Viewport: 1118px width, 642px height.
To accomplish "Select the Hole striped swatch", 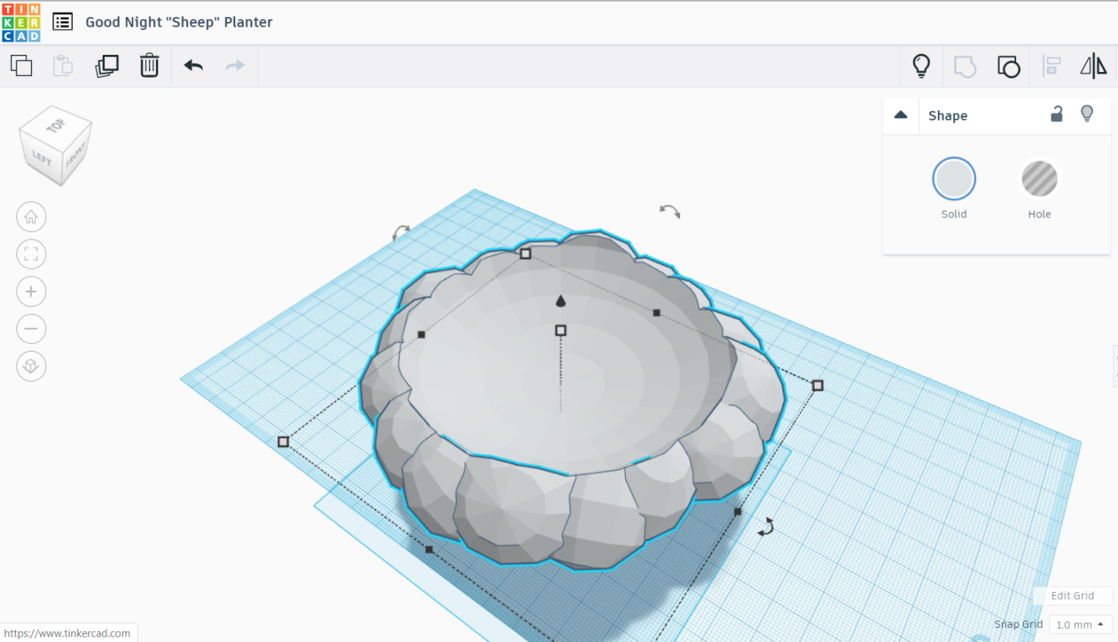I will (1040, 179).
